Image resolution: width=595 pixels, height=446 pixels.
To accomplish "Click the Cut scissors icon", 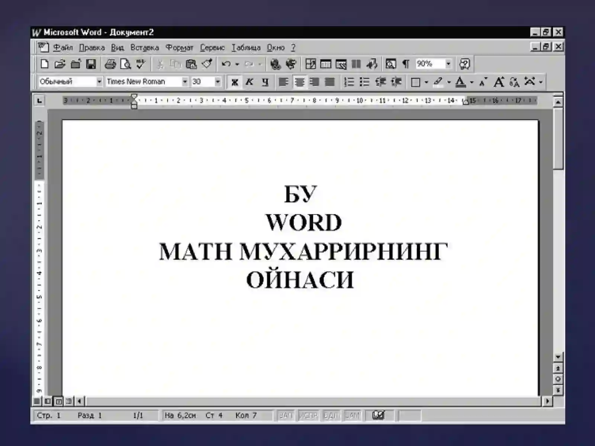I will [160, 64].
